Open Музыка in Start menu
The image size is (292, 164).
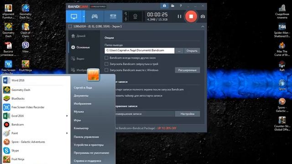tap(79, 112)
